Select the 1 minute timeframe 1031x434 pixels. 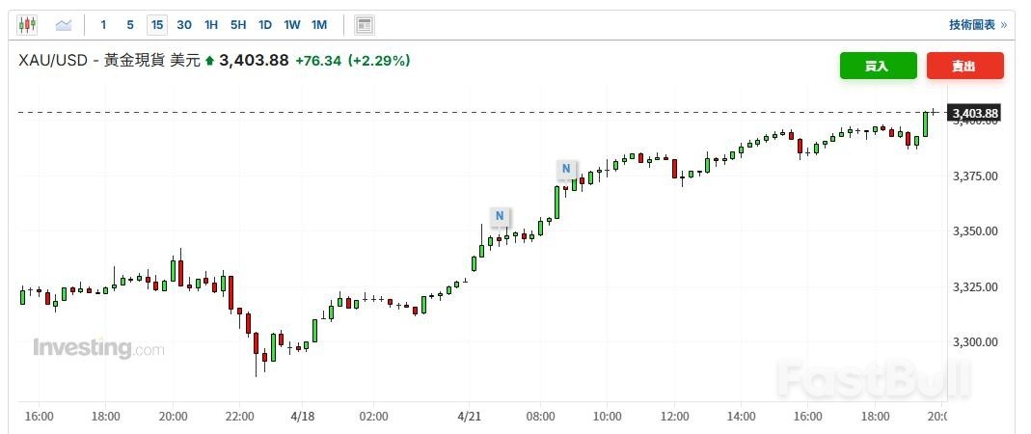pyautogui.click(x=104, y=25)
